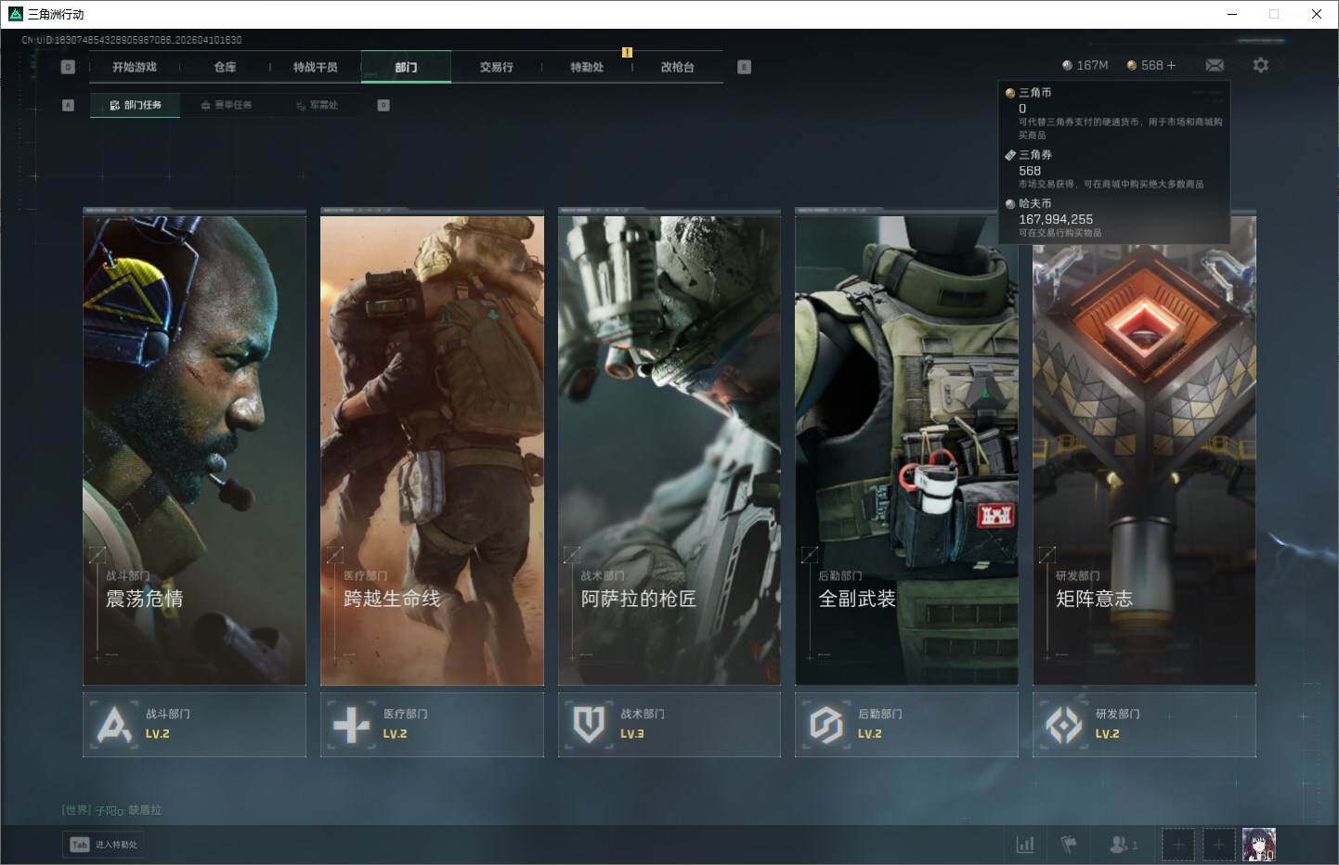Open the 交易行 tab
Viewport: 1339px width, 865px height.
point(496,67)
